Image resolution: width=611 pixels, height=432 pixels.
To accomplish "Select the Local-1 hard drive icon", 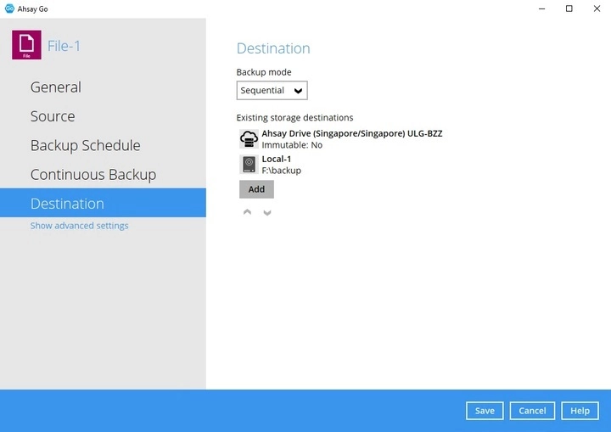I will coord(249,165).
